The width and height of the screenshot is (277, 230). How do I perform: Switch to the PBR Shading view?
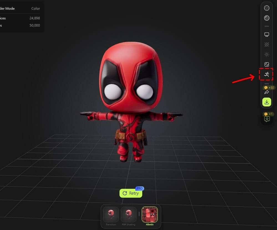(129, 217)
